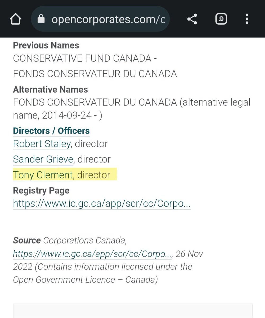Click the empty box at page bottom
265x318 pixels.
(133, 311)
